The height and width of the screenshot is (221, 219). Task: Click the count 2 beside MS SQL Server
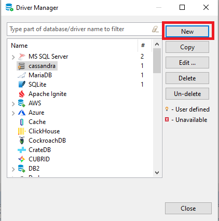point(142,57)
